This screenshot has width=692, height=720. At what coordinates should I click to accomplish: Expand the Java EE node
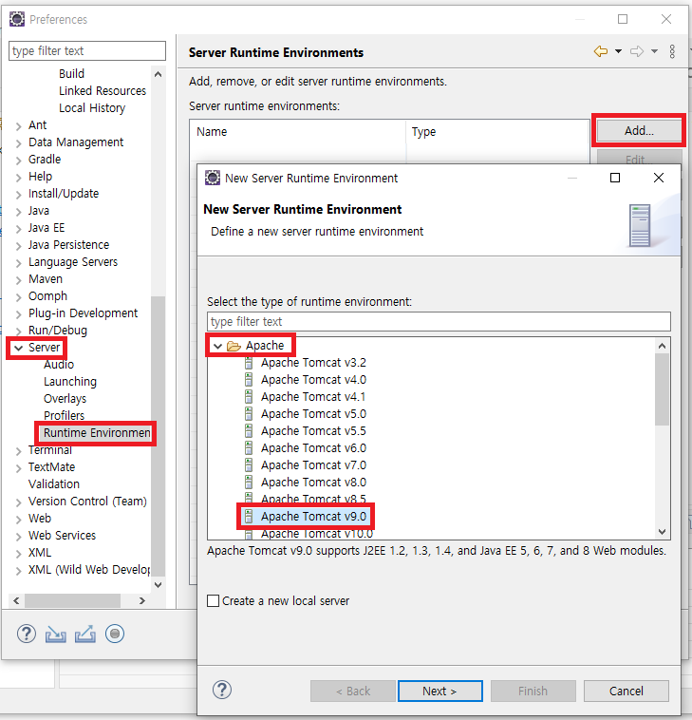[18, 228]
